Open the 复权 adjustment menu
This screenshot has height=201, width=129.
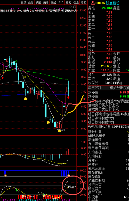click(x=23, y=2)
